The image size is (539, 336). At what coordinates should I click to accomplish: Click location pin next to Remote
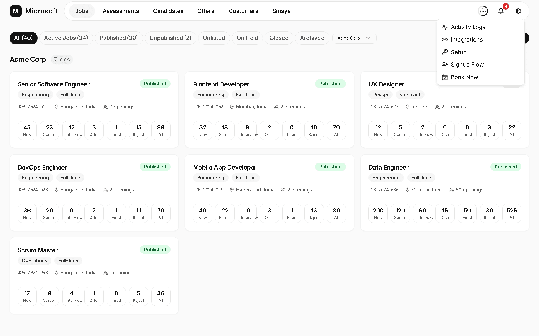(407, 107)
